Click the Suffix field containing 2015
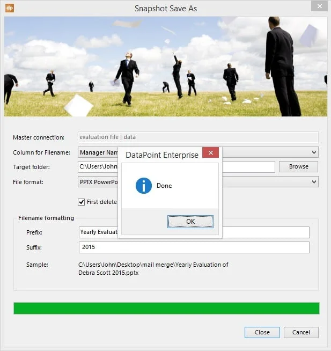This screenshot has height=351, width=331. pyautogui.click(x=194, y=247)
